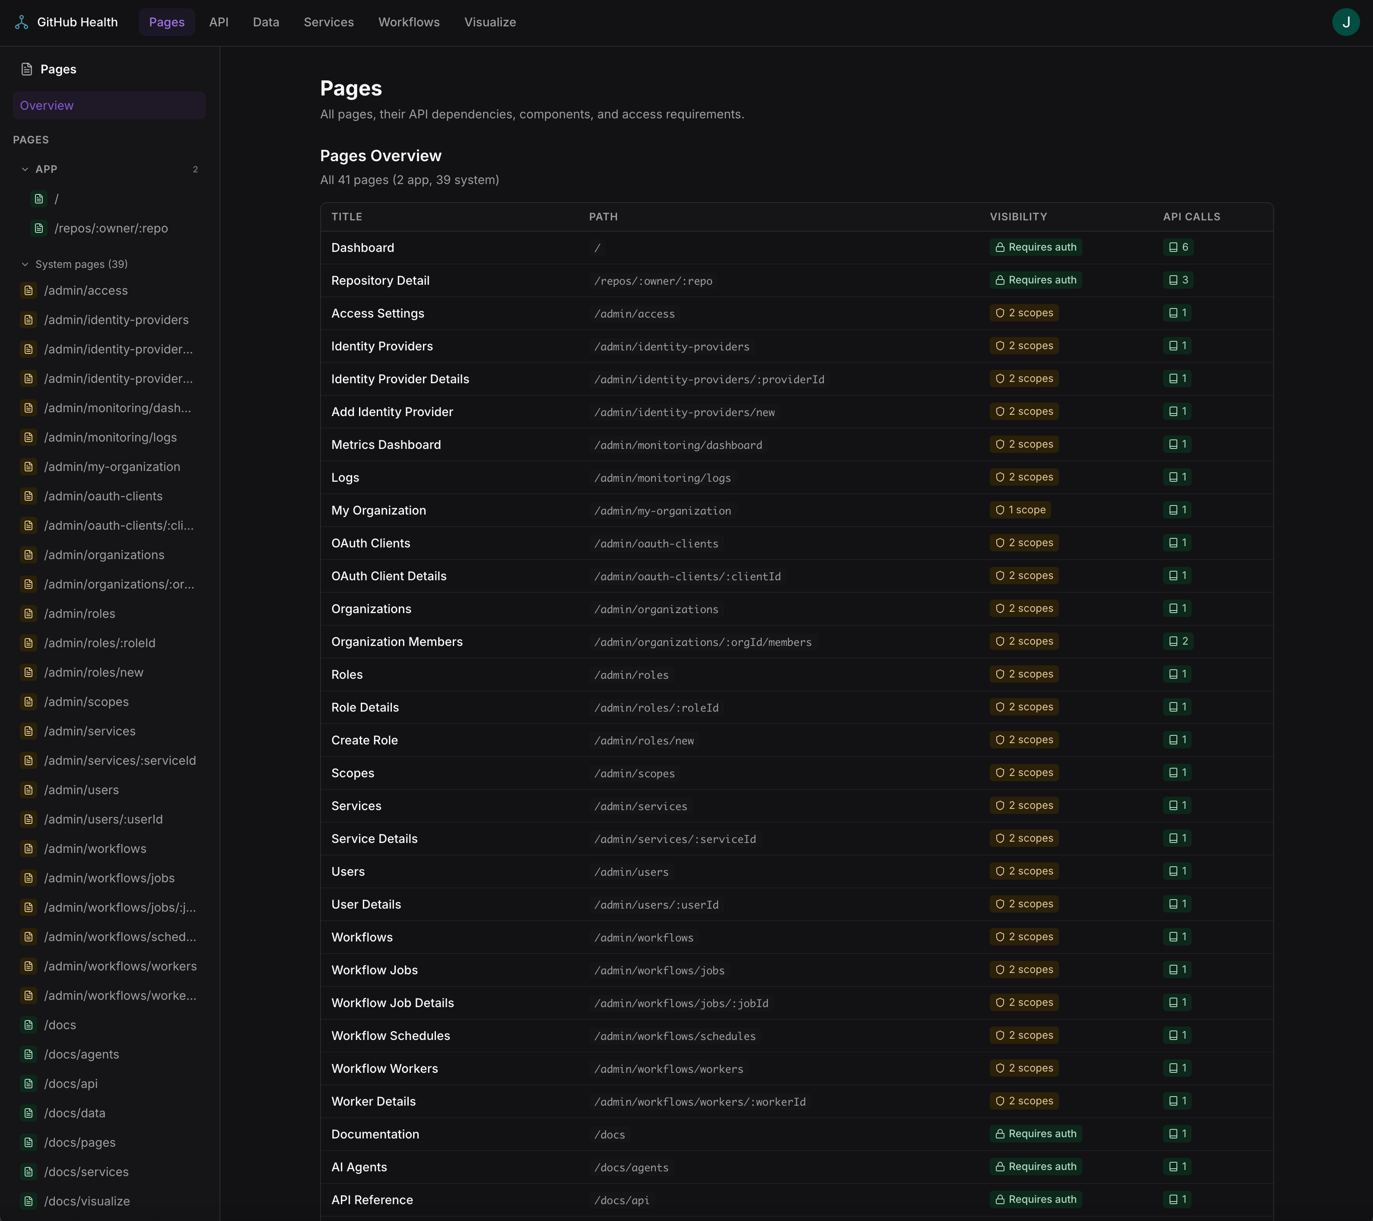Click the shield icon in Access Settings' scopes badge

(x=1000, y=313)
